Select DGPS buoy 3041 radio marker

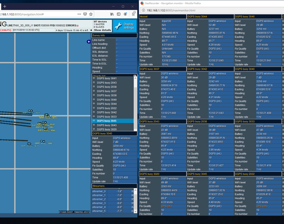tap(94, 78)
